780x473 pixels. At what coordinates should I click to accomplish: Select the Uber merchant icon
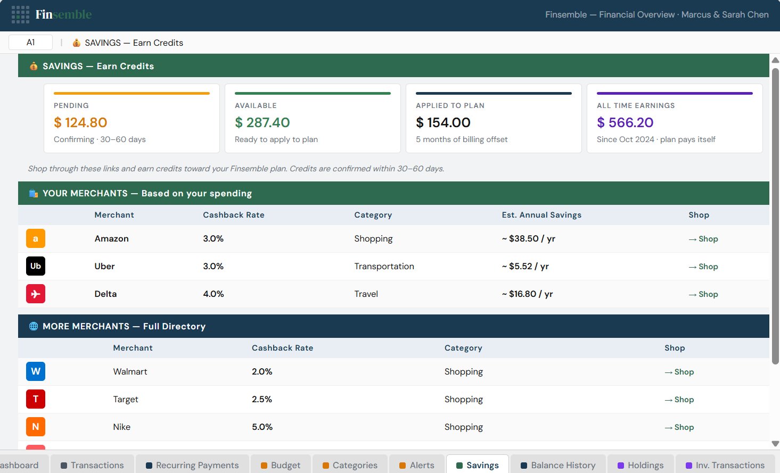click(35, 266)
